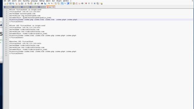Click highlighted DirectoryIndex line starting with index.php

(x=43, y=19)
